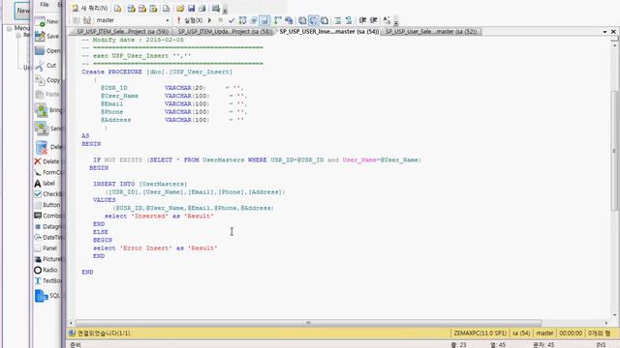Select the CheckBox control in the background toolbox

click(47, 194)
